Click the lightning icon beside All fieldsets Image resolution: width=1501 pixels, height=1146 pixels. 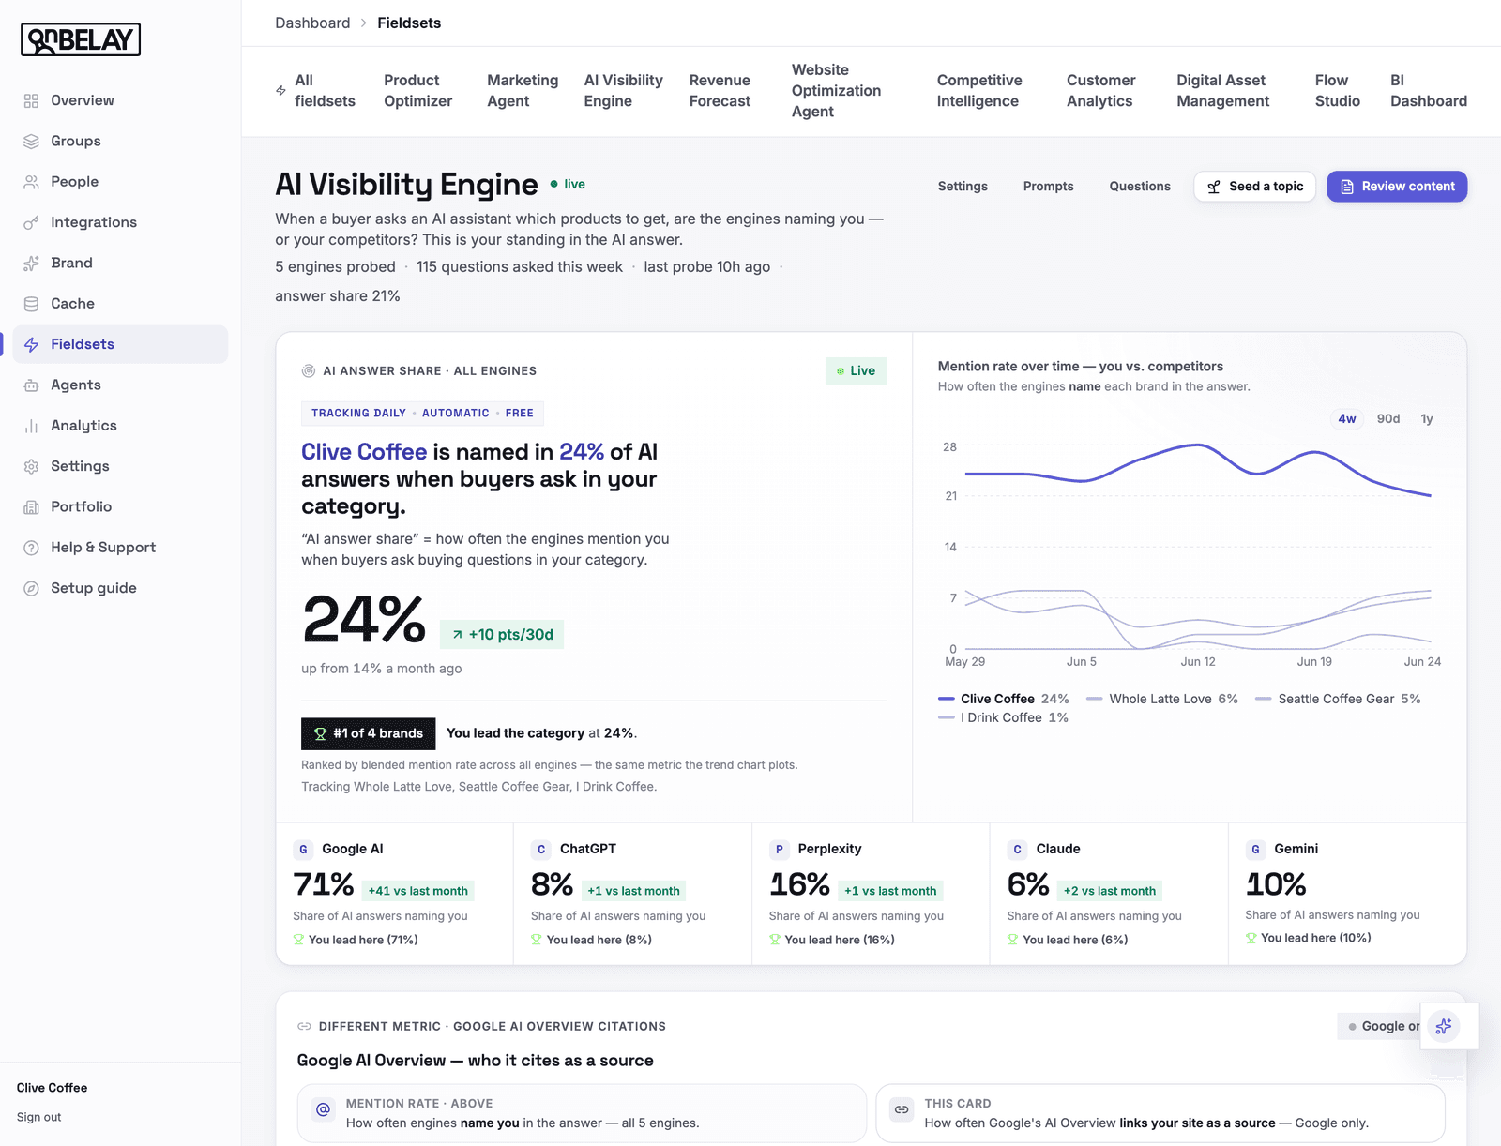point(280,91)
